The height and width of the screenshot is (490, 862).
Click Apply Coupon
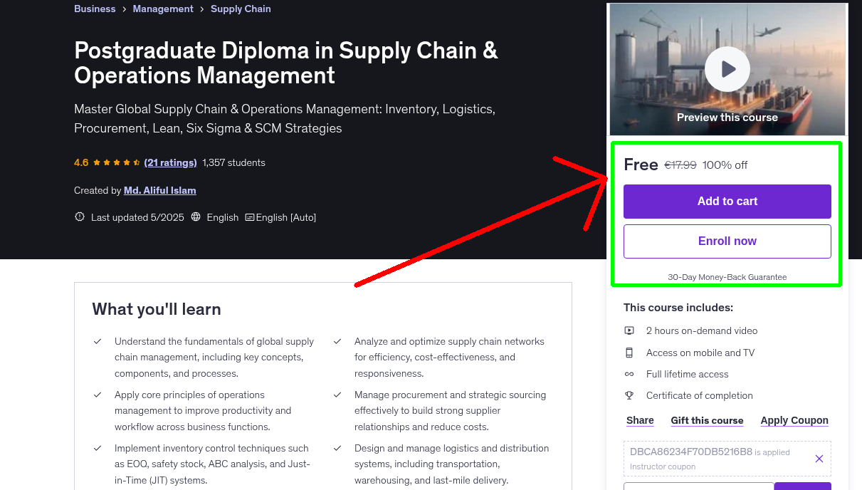pyautogui.click(x=794, y=420)
